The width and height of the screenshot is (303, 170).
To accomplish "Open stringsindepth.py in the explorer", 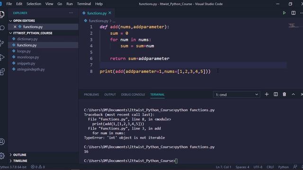I will coord(31,69).
